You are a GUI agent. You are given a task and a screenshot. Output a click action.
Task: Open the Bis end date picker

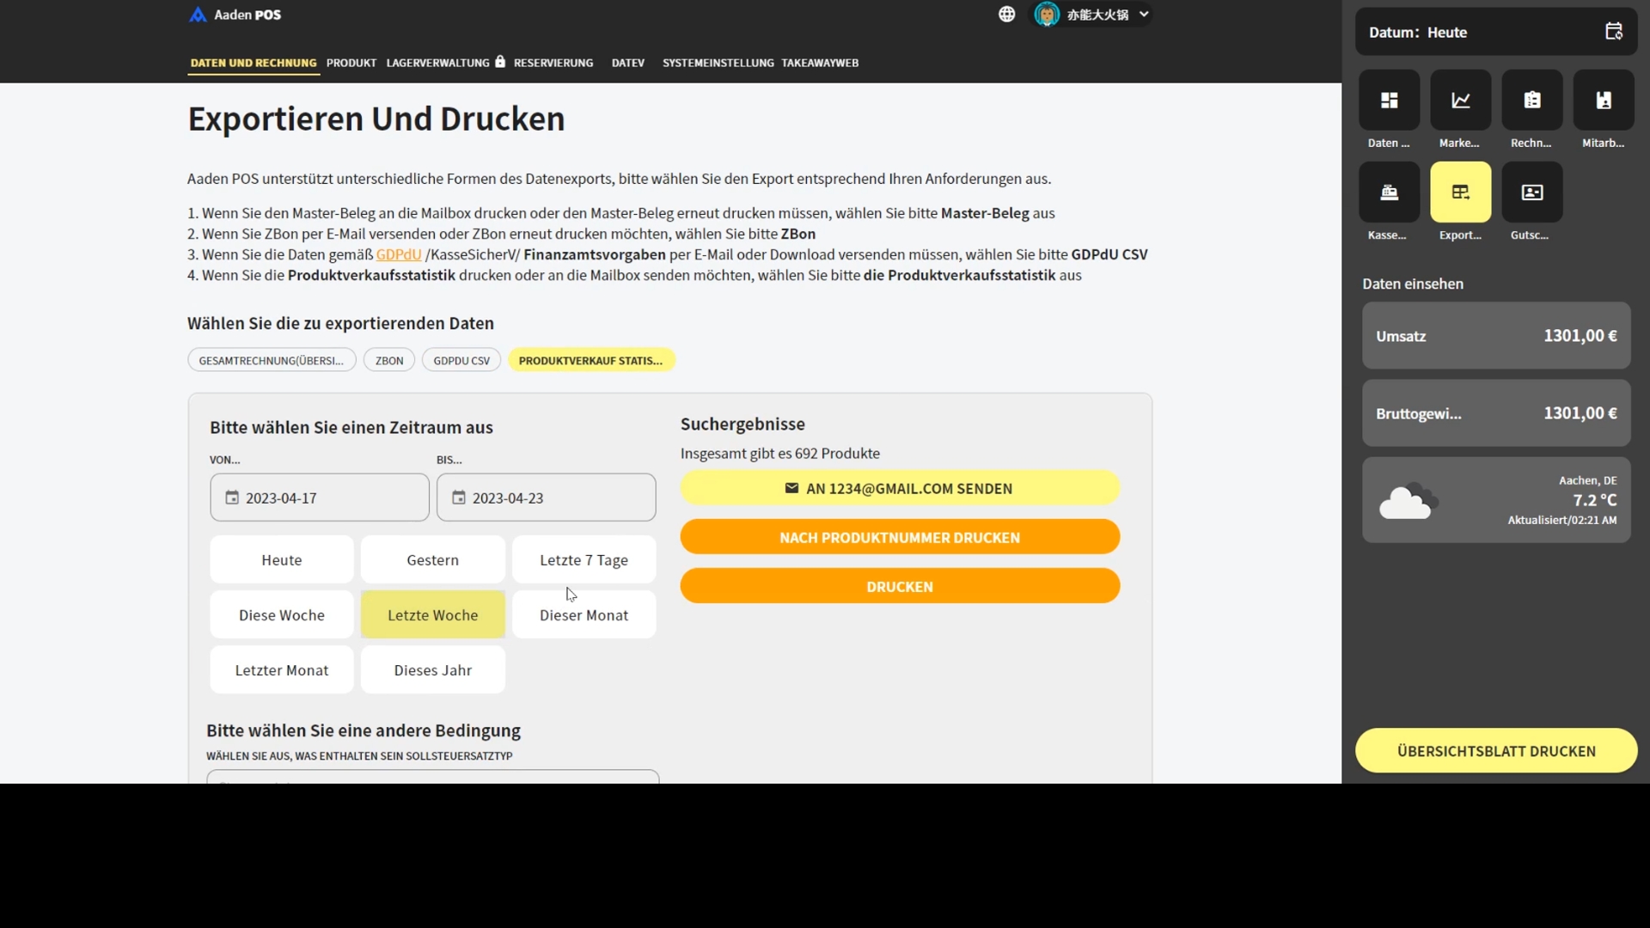[x=546, y=498]
